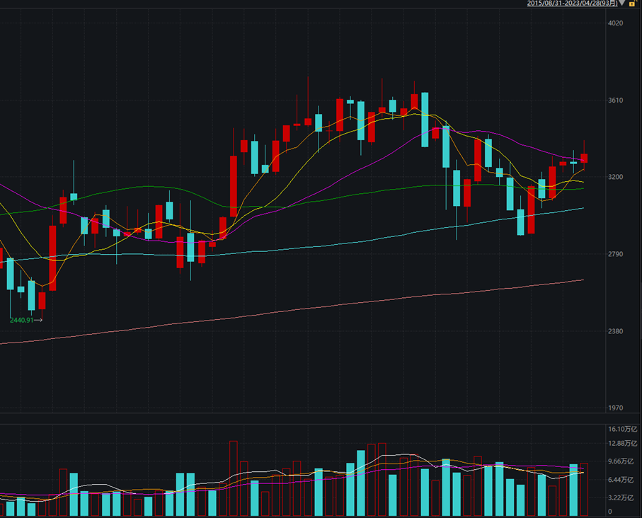This screenshot has width=642, height=518.
Task: Select the latest red candlestick on the chart
Action: [584, 158]
